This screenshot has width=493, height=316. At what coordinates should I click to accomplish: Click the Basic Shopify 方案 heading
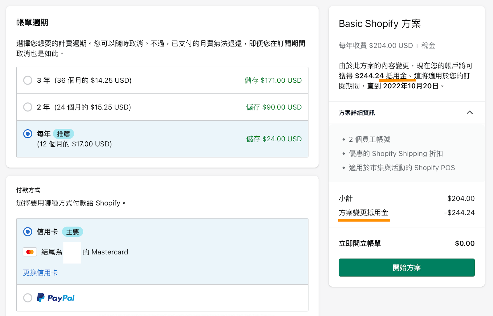pos(380,23)
